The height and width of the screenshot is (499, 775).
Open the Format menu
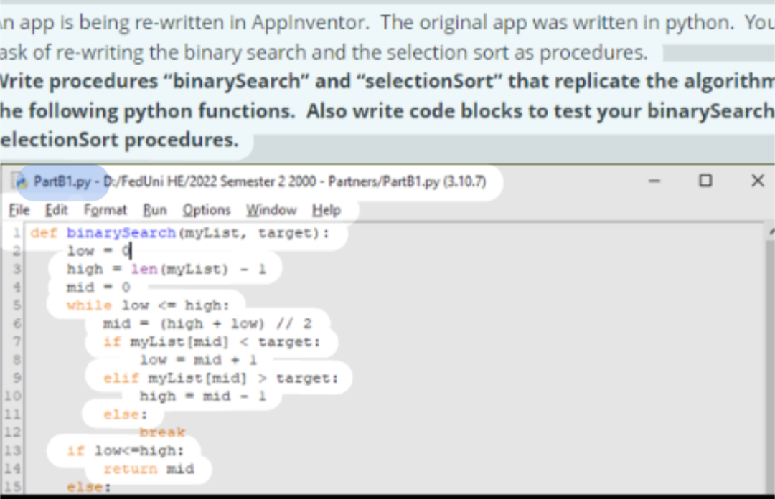click(x=105, y=210)
